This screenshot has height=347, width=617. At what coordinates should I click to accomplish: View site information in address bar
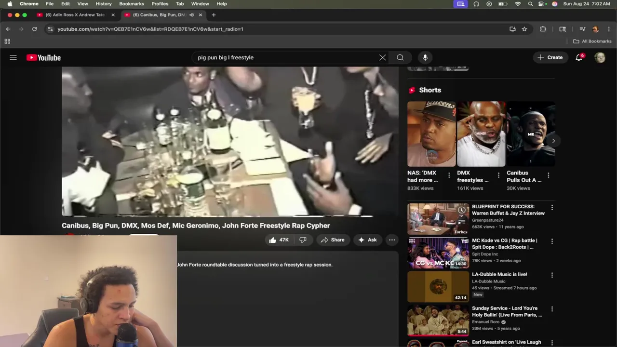50,29
